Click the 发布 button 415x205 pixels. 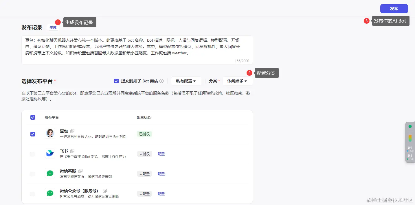(x=394, y=9)
